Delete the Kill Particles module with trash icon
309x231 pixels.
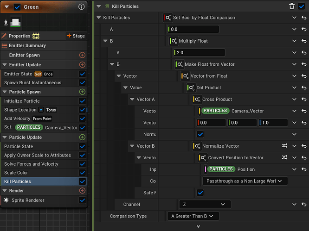[292, 6]
